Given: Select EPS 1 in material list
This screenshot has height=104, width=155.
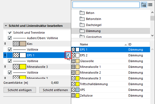Looking at the screenshot, I should pyautogui.click(x=110, y=50).
